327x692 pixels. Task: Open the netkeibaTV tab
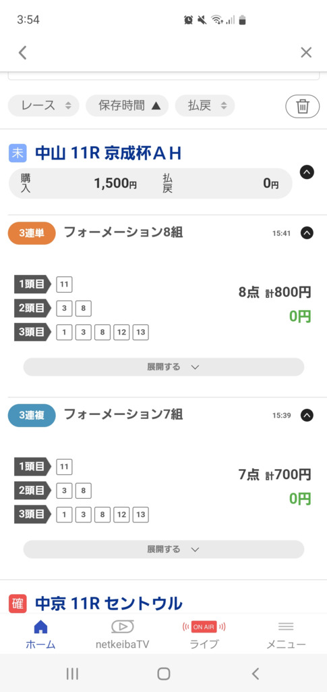coord(122,634)
